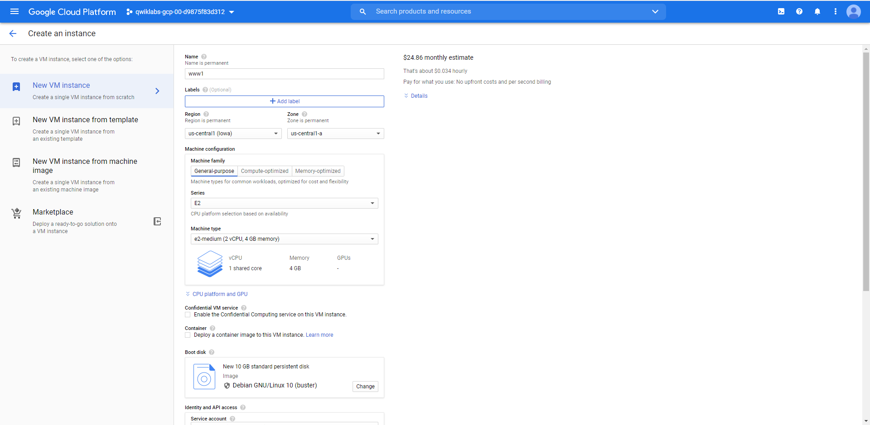Open the three-dot settings menu
Viewport: 870px width, 425px height.
836,12
